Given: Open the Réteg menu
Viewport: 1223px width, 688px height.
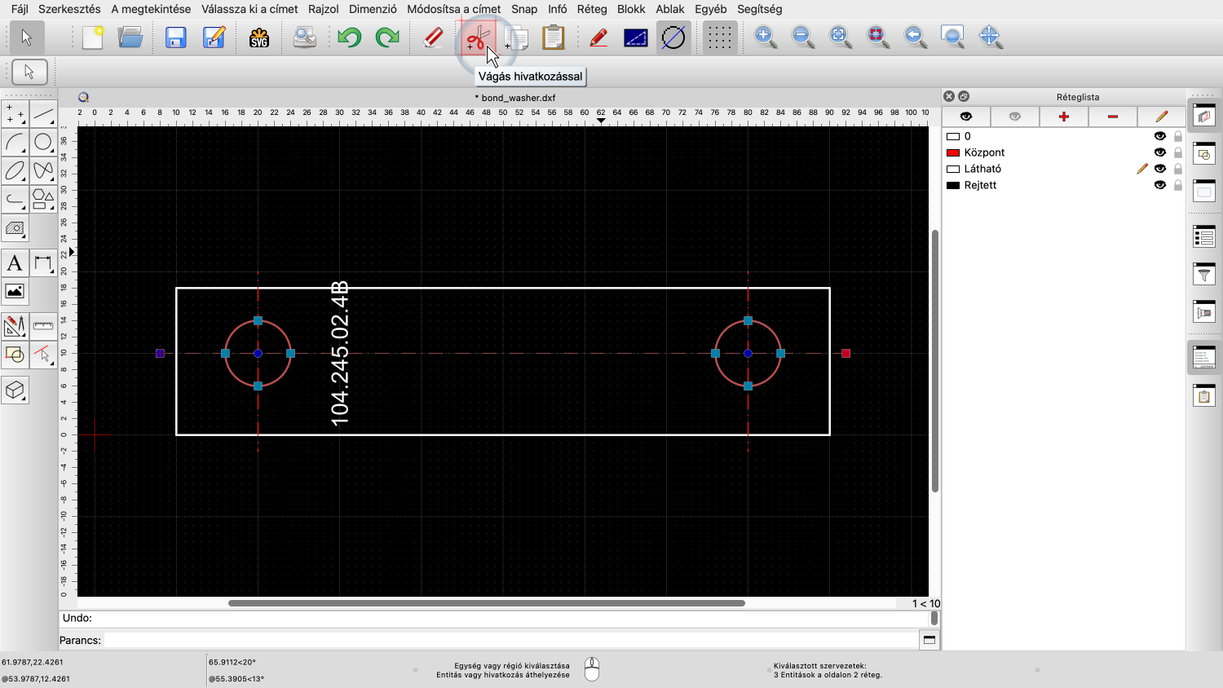Looking at the screenshot, I should click(x=591, y=9).
